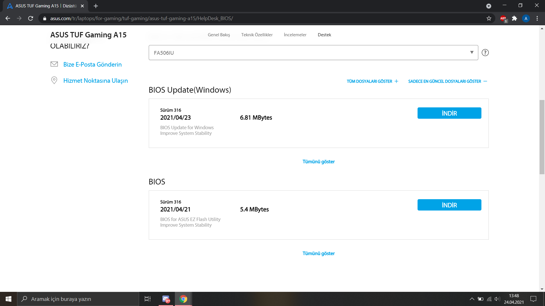Expand all files with TÜM DOSYALARI GÖSTER
Image resolution: width=545 pixels, height=306 pixels.
[372, 81]
